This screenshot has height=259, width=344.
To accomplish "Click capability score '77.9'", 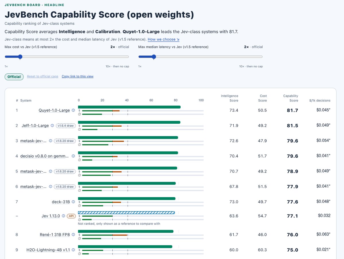I will click(x=292, y=187).
